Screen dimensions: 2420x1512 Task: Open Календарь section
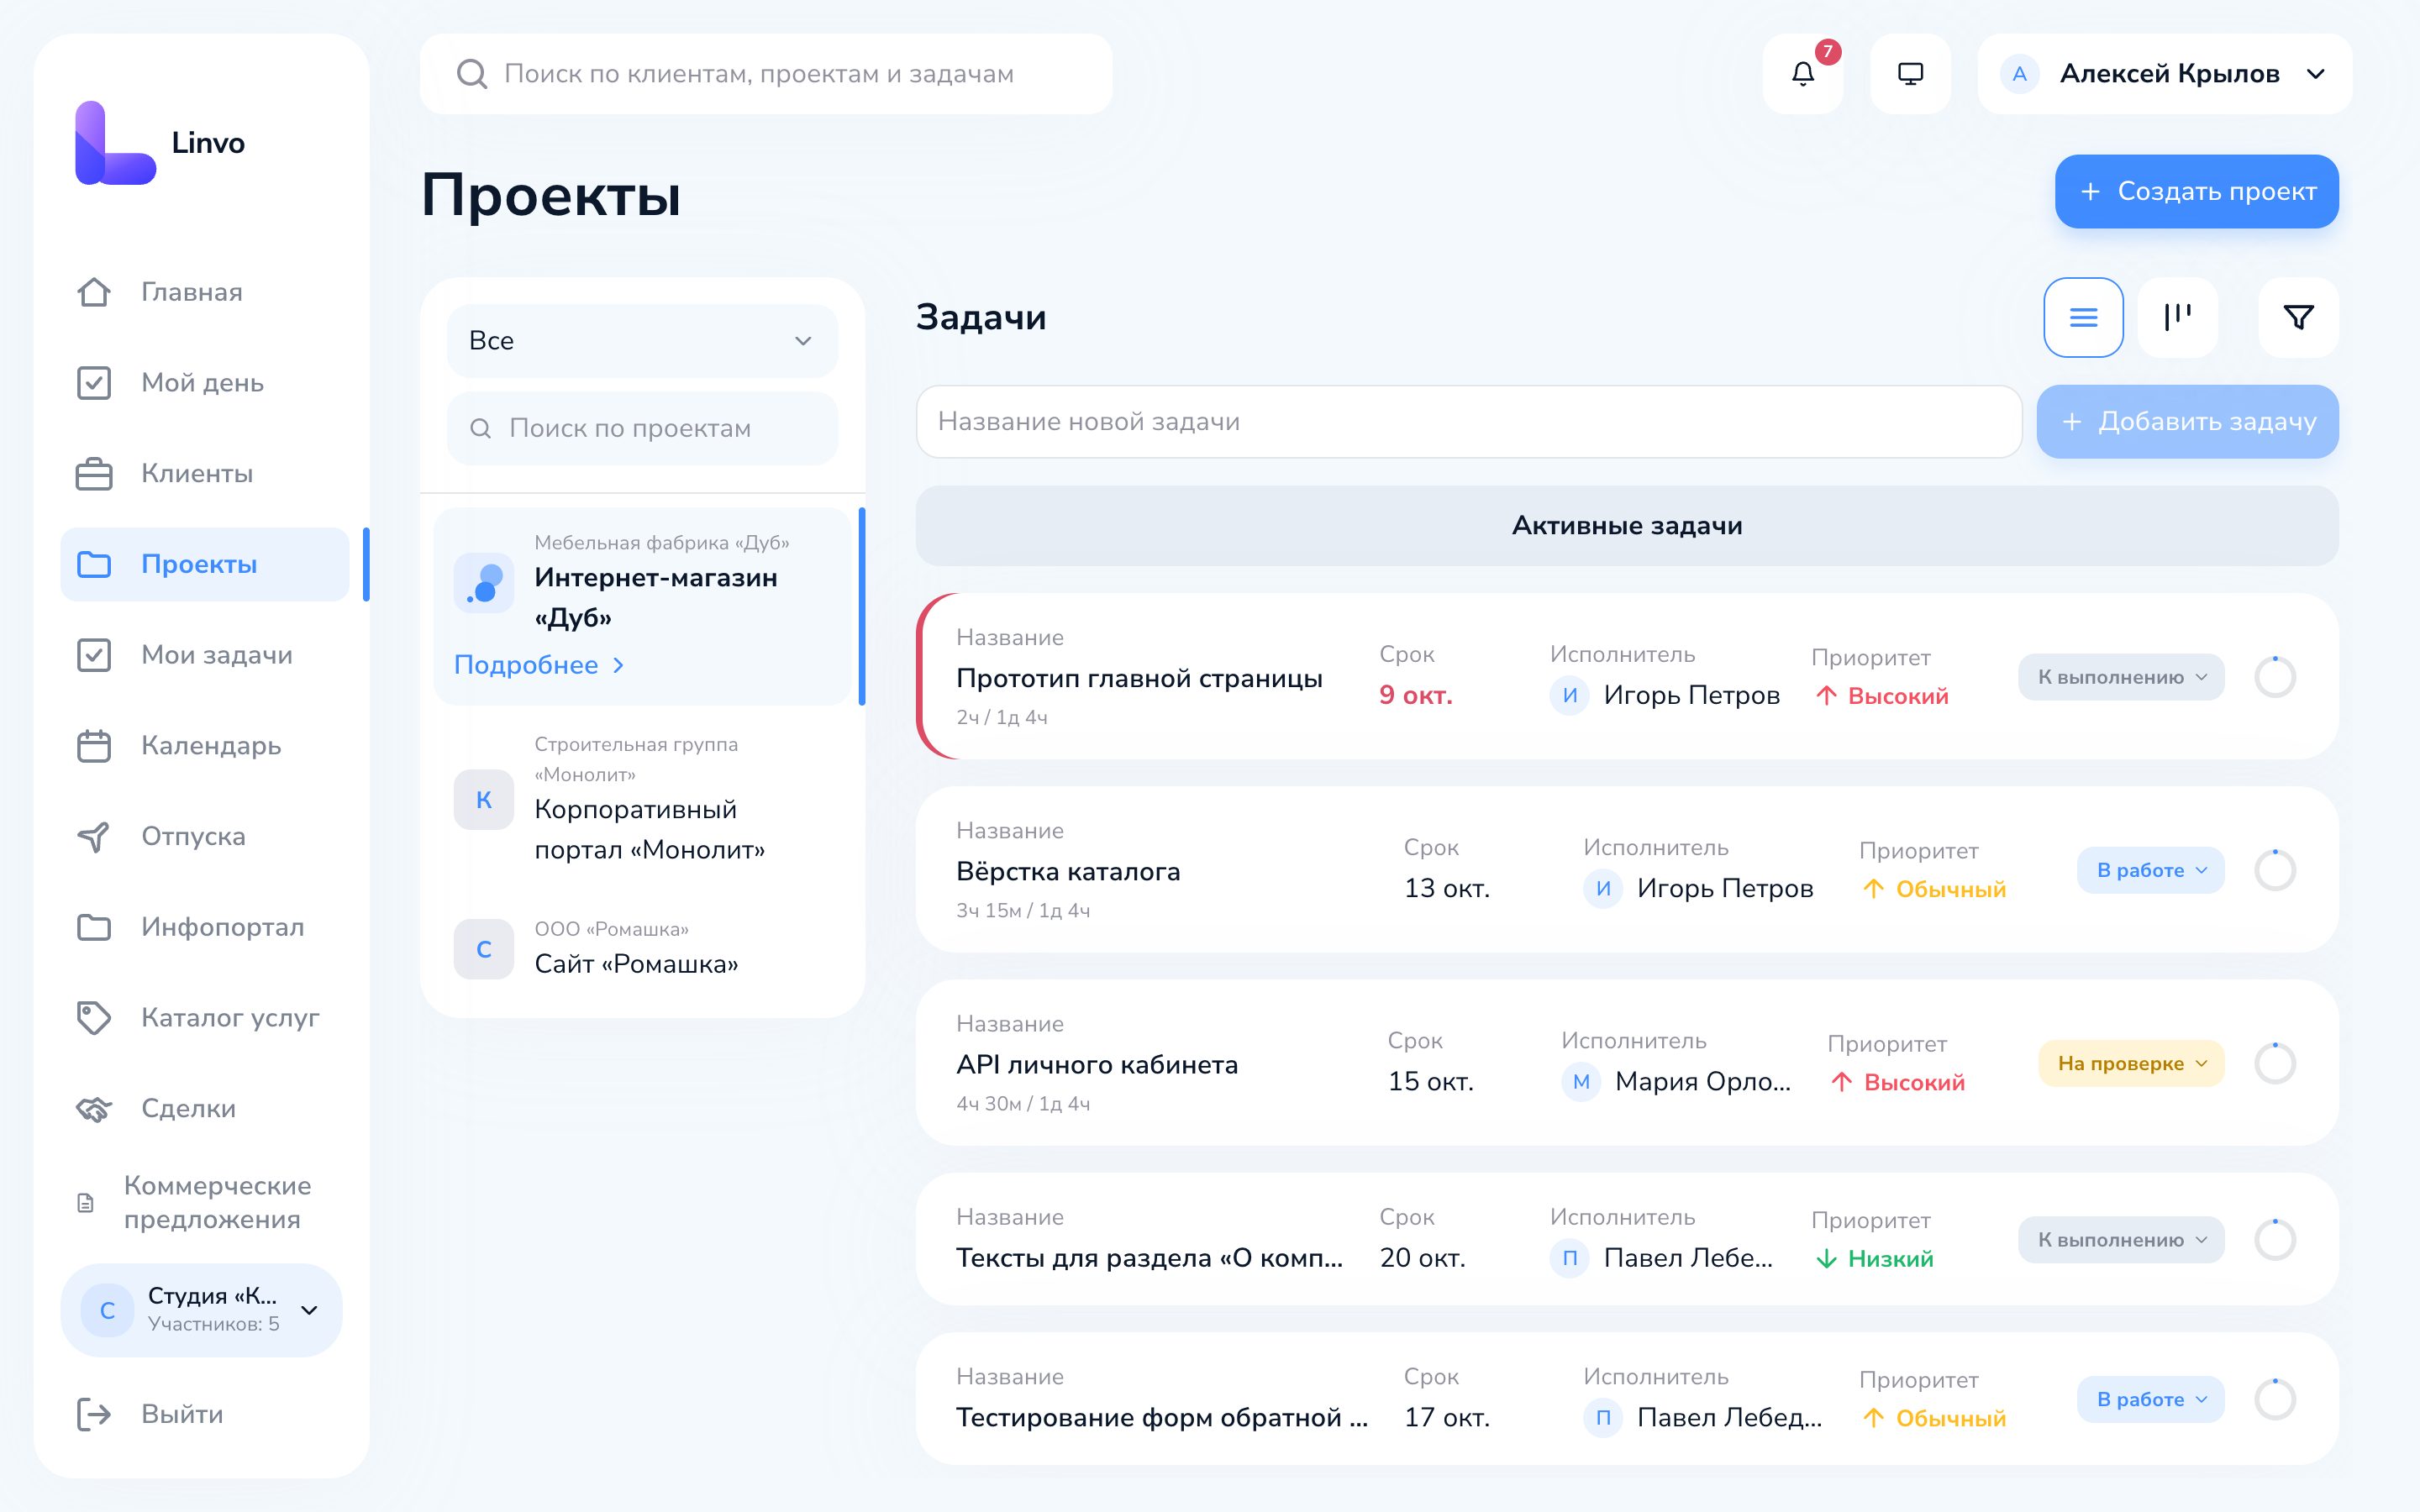coord(205,746)
